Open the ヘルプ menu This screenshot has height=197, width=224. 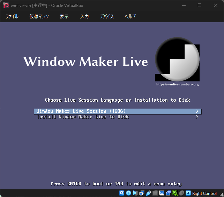point(130,16)
